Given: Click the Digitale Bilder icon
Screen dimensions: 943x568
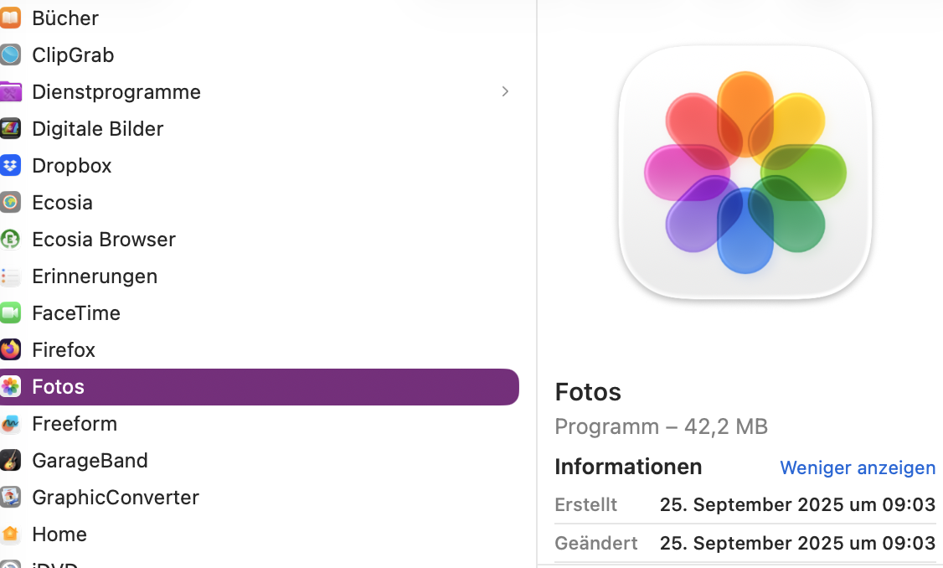Looking at the screenshot, I should [x=10, y=128].
